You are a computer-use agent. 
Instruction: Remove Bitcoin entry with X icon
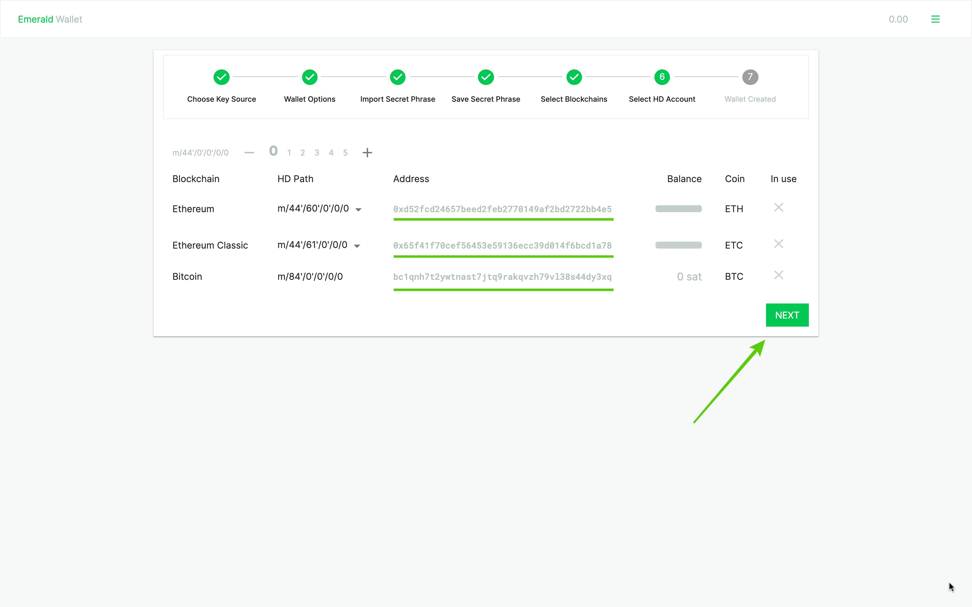(778, 275)
